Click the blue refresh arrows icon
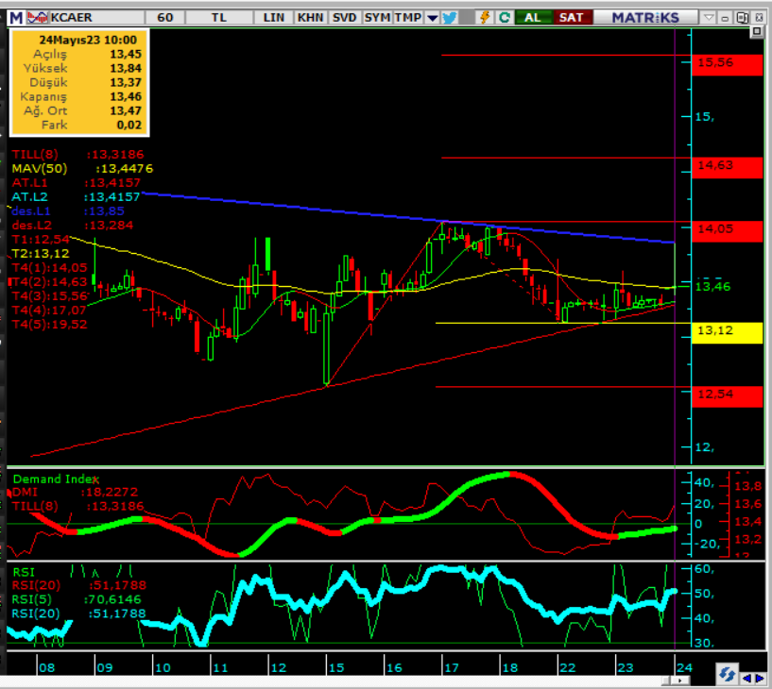 tap(727, 673)
